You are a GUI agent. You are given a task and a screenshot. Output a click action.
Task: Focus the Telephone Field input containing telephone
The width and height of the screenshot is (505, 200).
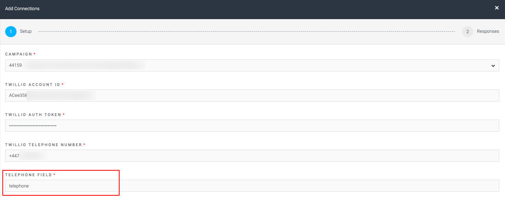point(252,186)
